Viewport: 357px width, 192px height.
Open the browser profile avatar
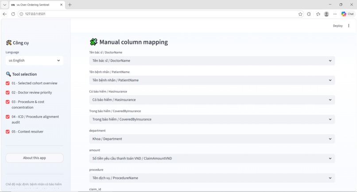[326, 14]
